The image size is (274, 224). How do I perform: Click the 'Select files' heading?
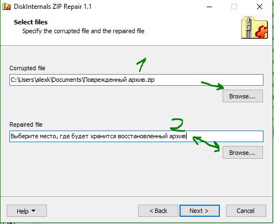(30, 22)
